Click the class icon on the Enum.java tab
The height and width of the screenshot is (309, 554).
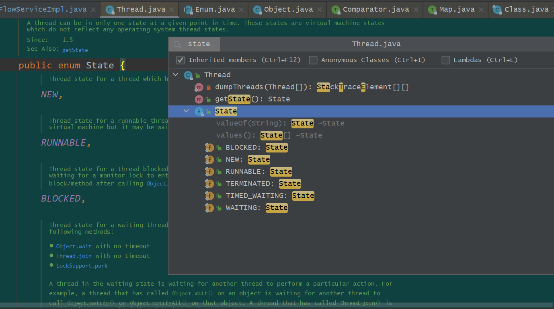[187, 10]
